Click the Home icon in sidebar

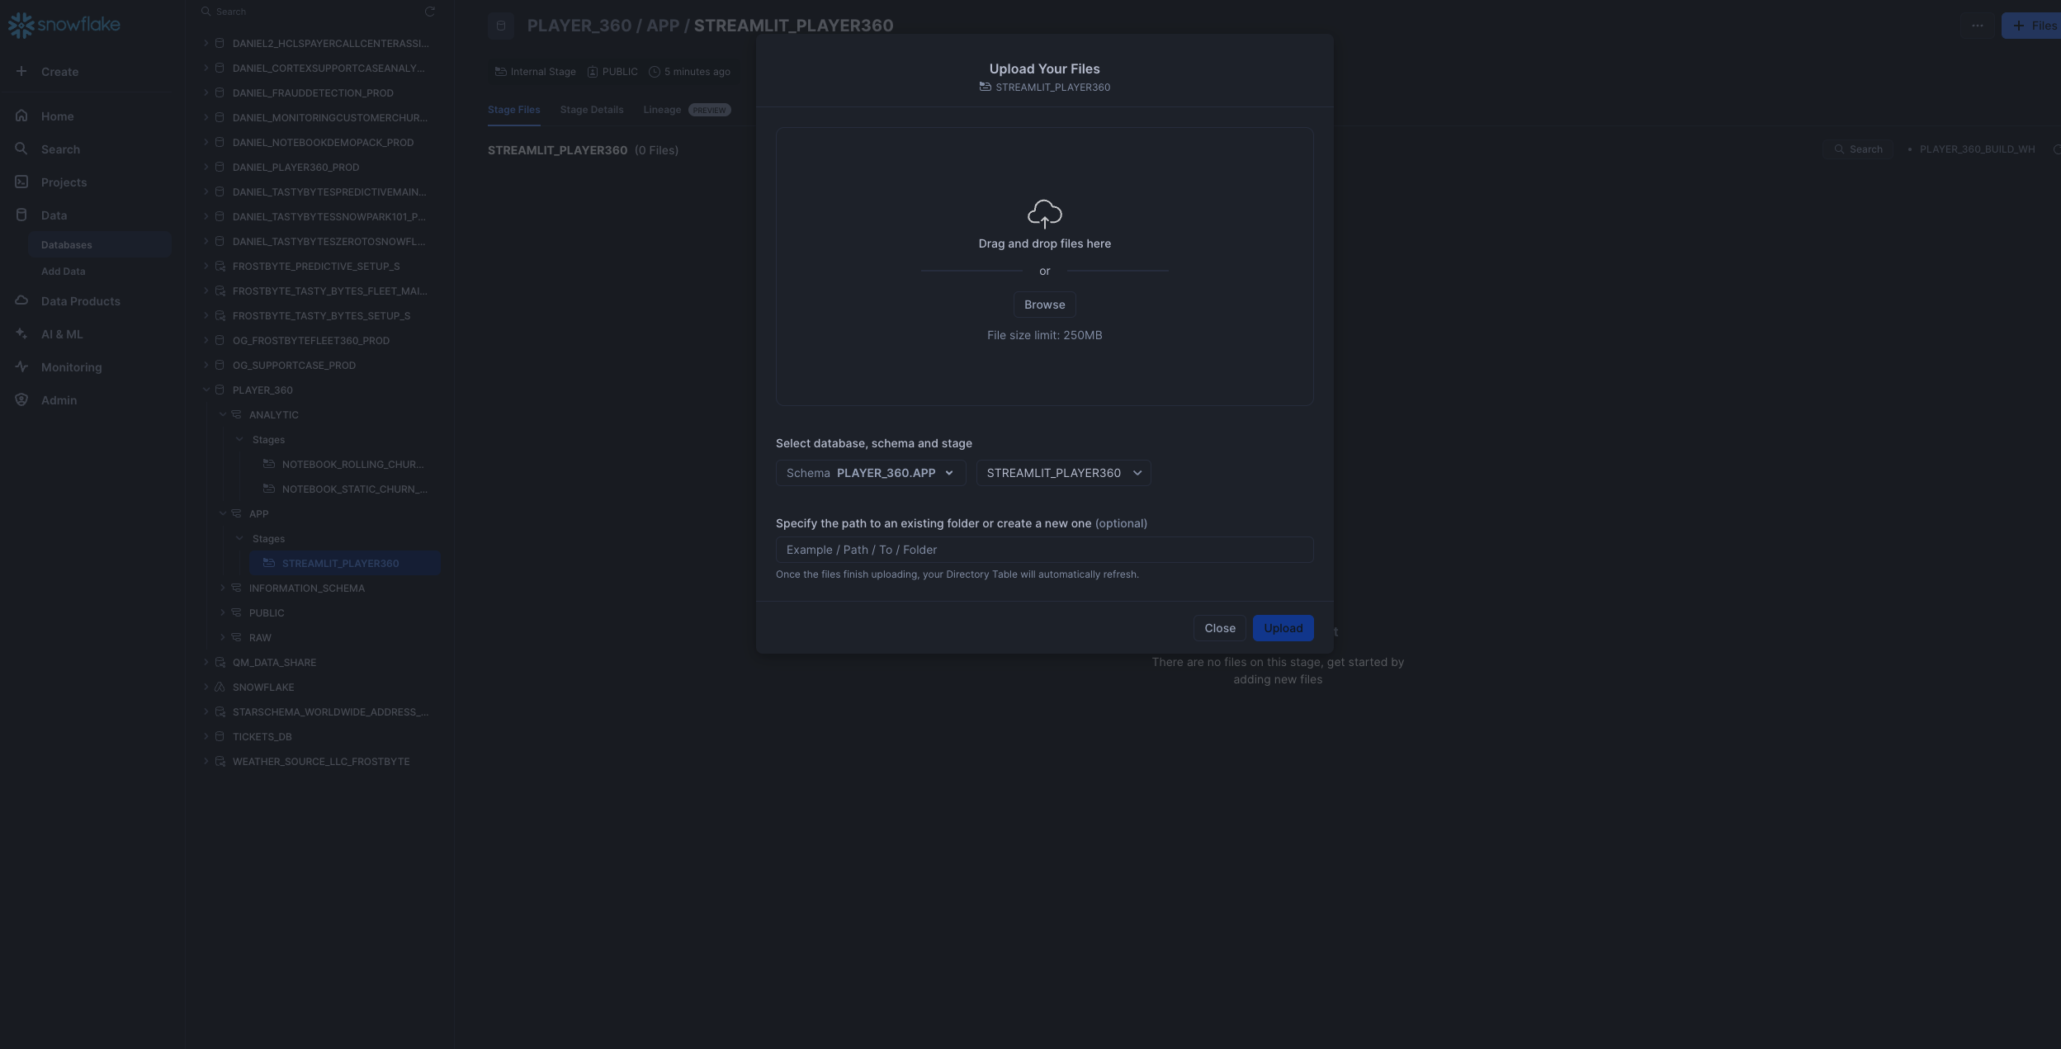point(21,116)
